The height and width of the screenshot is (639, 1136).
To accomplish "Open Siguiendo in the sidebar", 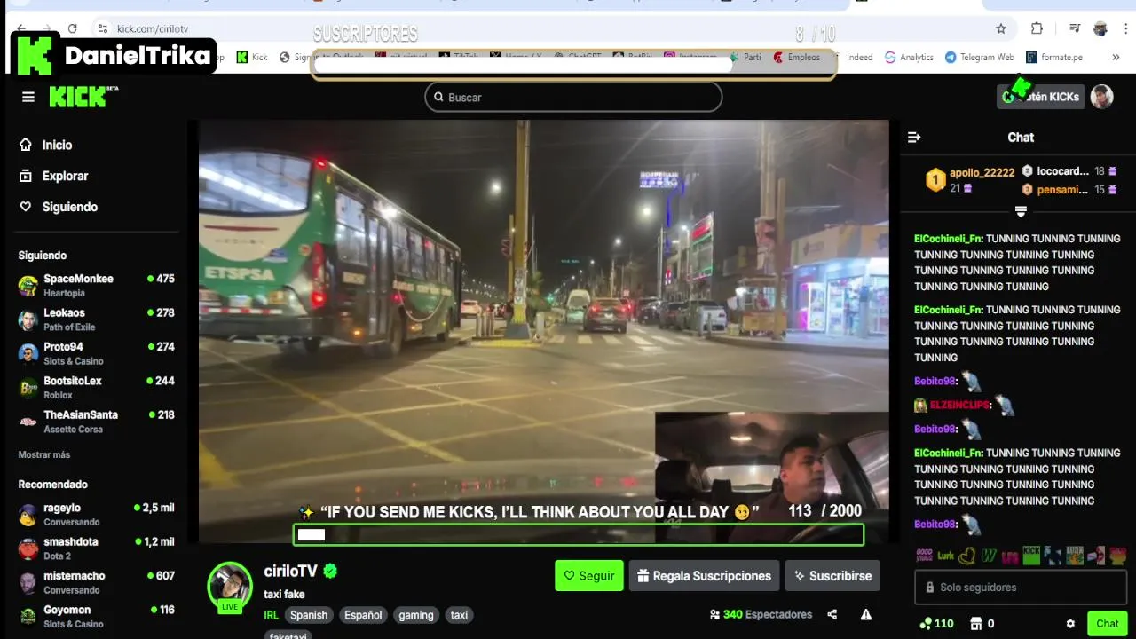I will click(59, 207).
